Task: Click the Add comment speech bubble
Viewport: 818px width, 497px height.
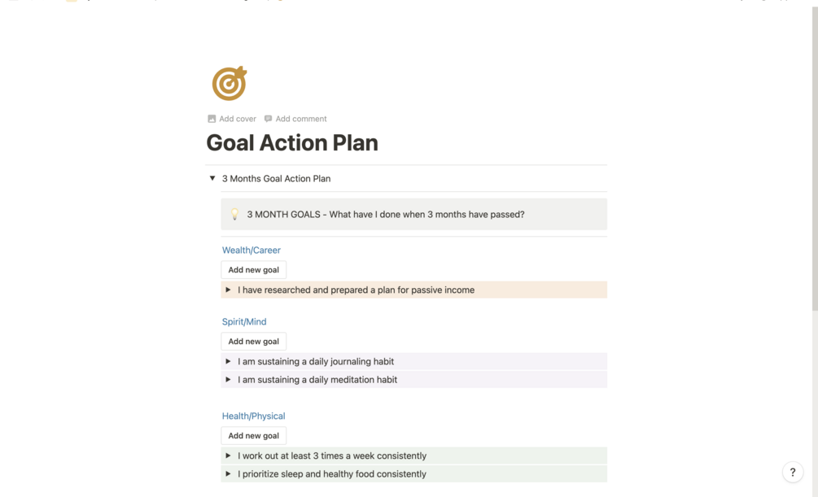Action: tap(268, 119)
